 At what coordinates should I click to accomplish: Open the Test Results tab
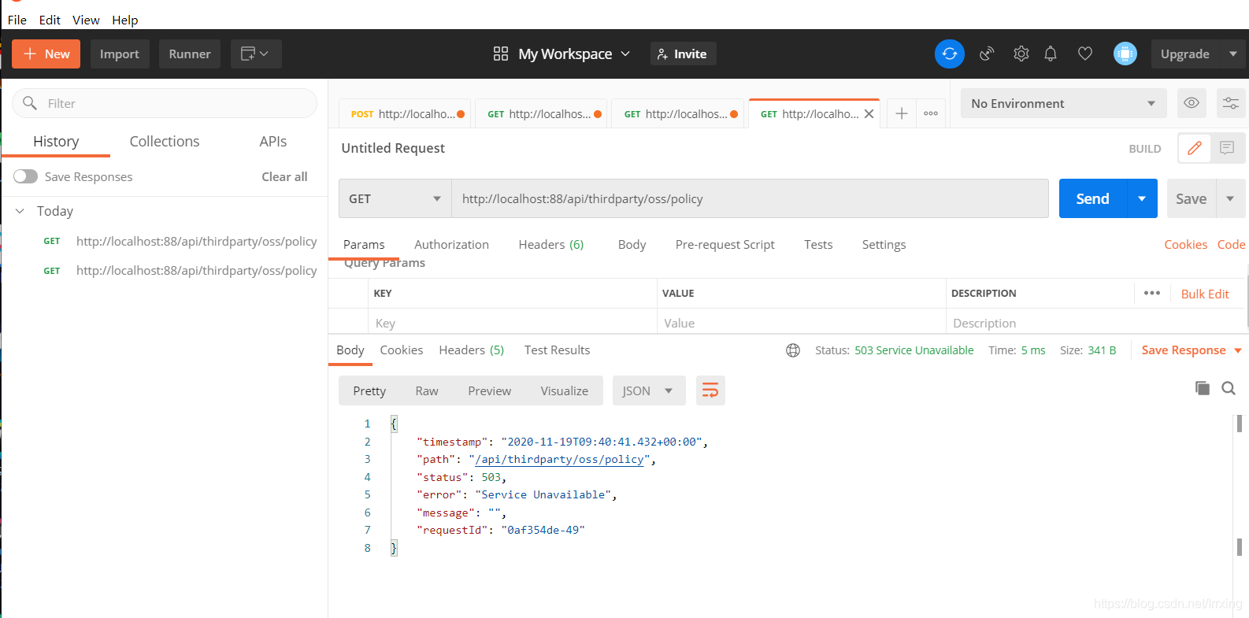pyautogui.click(x=557, y=350)
